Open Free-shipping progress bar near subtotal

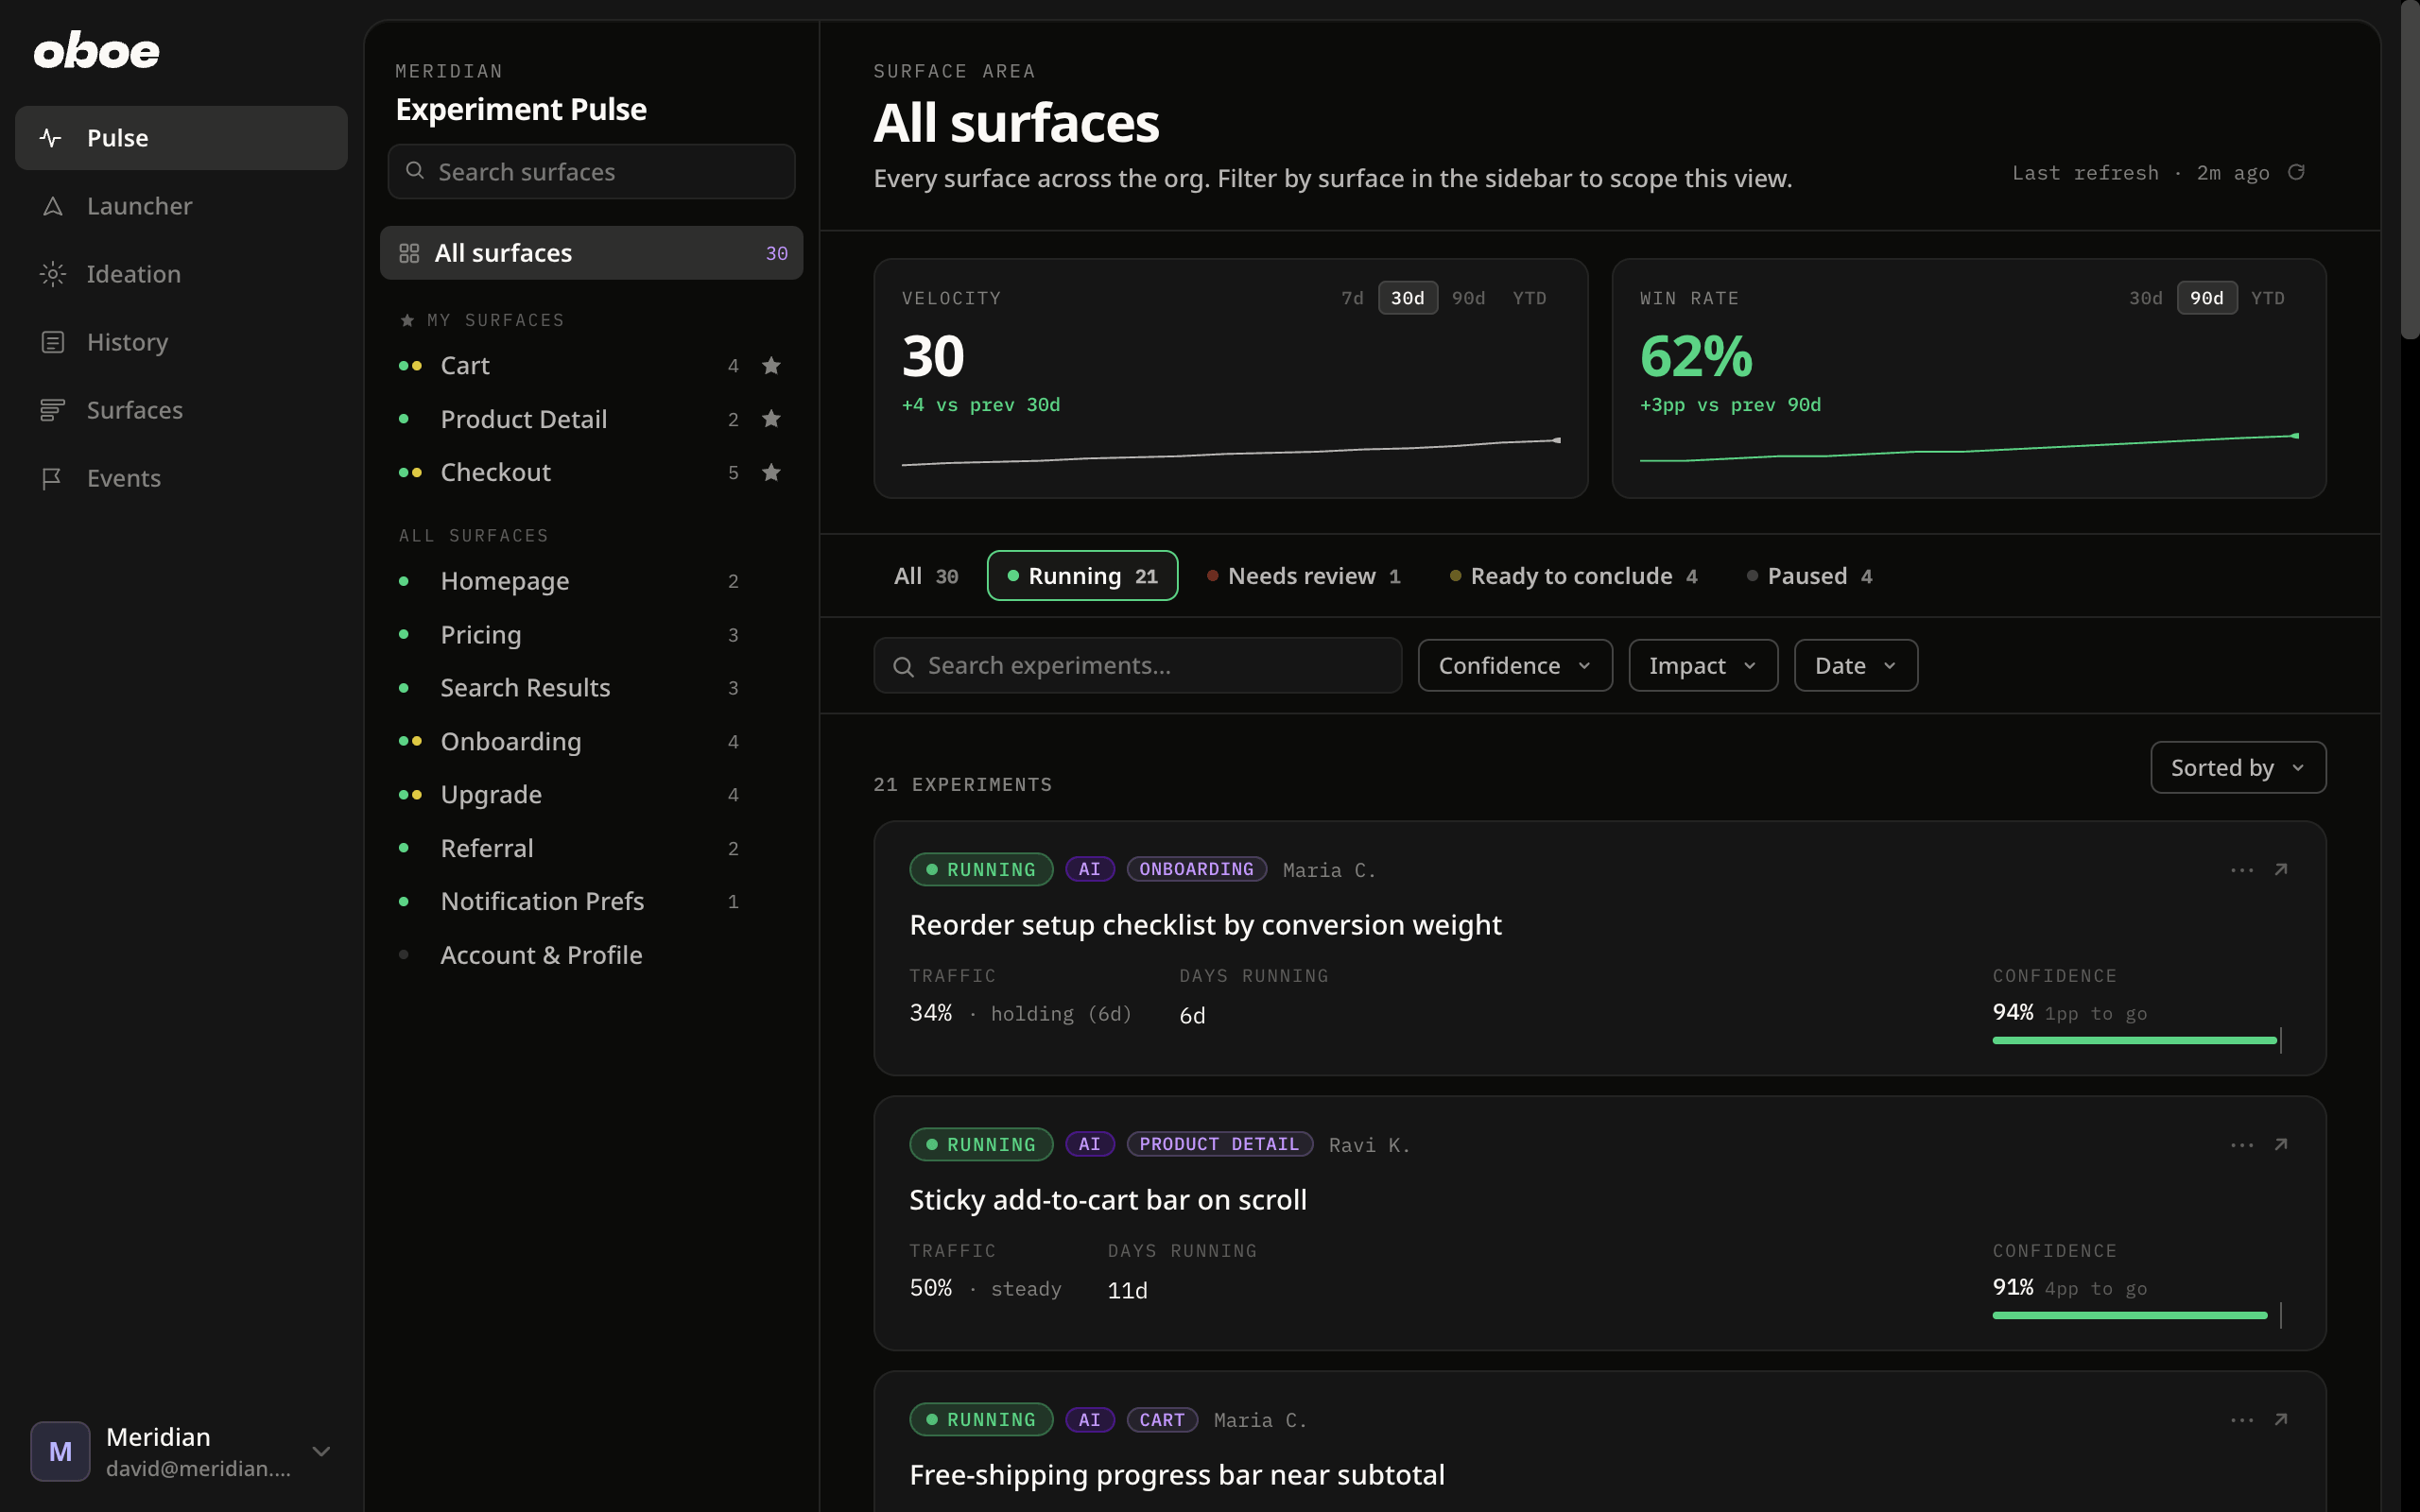click(x=1177, y=1475)
